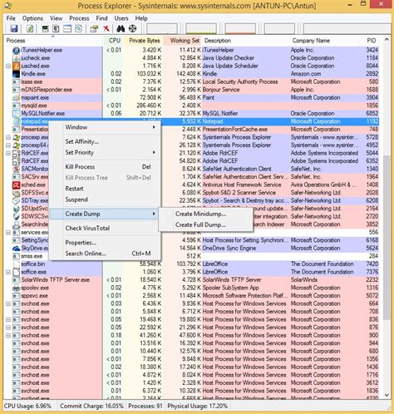Screen dimensions: 394x414
Task: Click the iTunesHelper.exe process icon
Action: tap(17, 51)
